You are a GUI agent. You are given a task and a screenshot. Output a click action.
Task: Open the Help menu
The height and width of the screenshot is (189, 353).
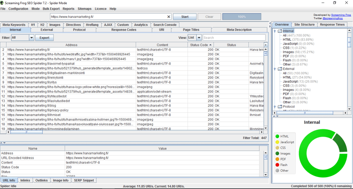pos(113,9)
